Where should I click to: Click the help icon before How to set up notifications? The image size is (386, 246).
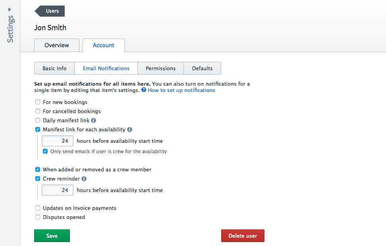coord(144,90)
